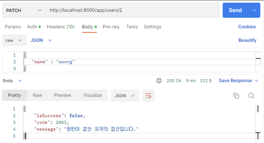
Task: Select the Preview response view
Action: click(x=63, y=95)
